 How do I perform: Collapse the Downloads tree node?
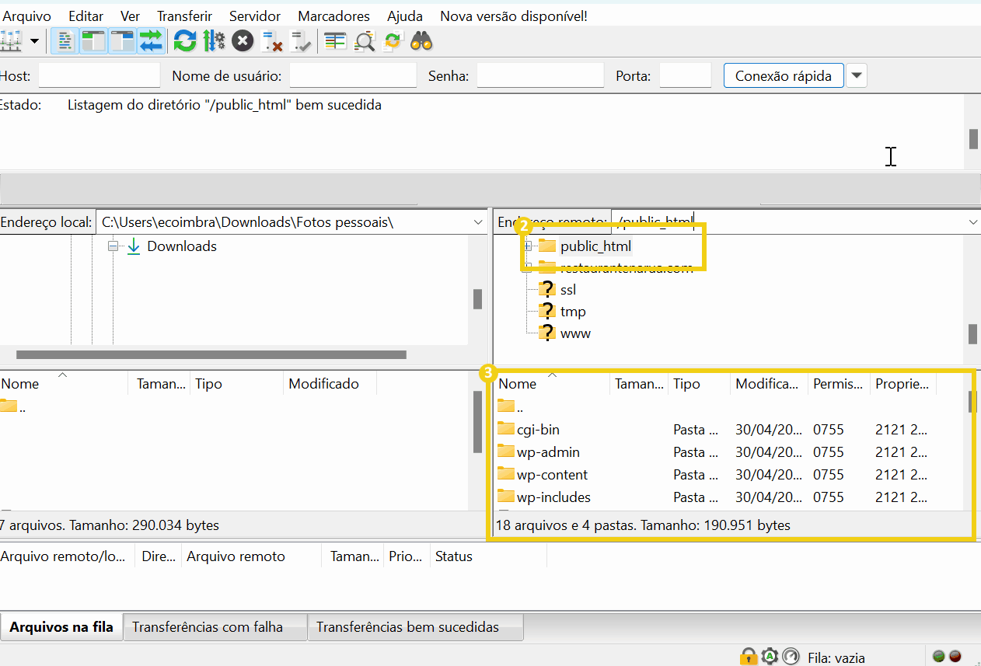point(113,246)
